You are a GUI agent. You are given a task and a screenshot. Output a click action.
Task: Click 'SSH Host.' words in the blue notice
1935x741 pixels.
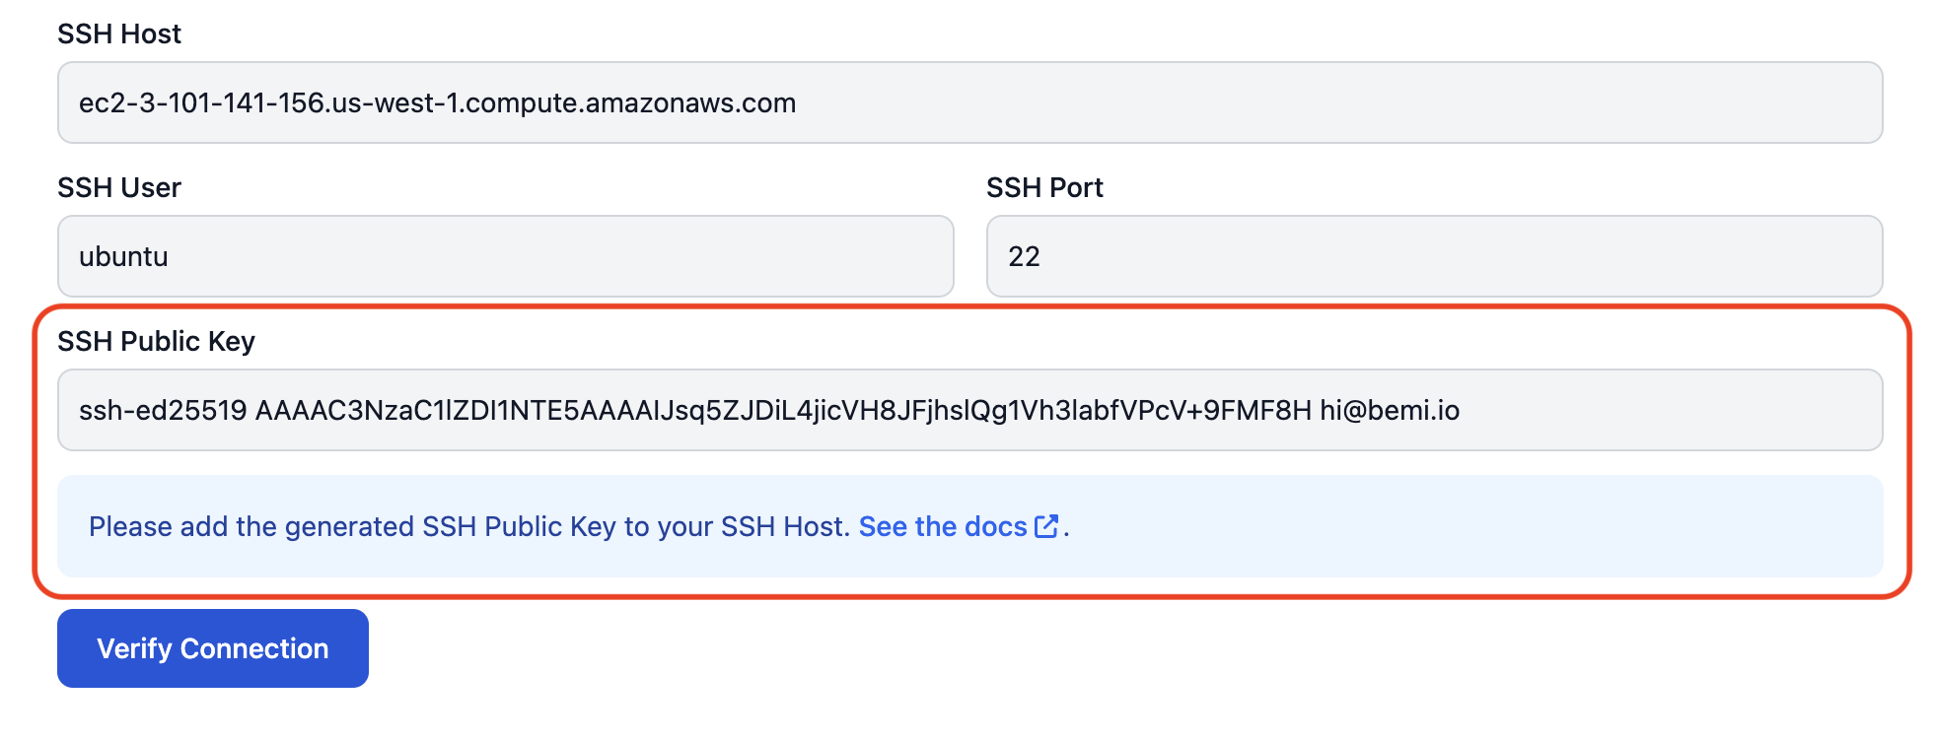click(x=785, y=526)
